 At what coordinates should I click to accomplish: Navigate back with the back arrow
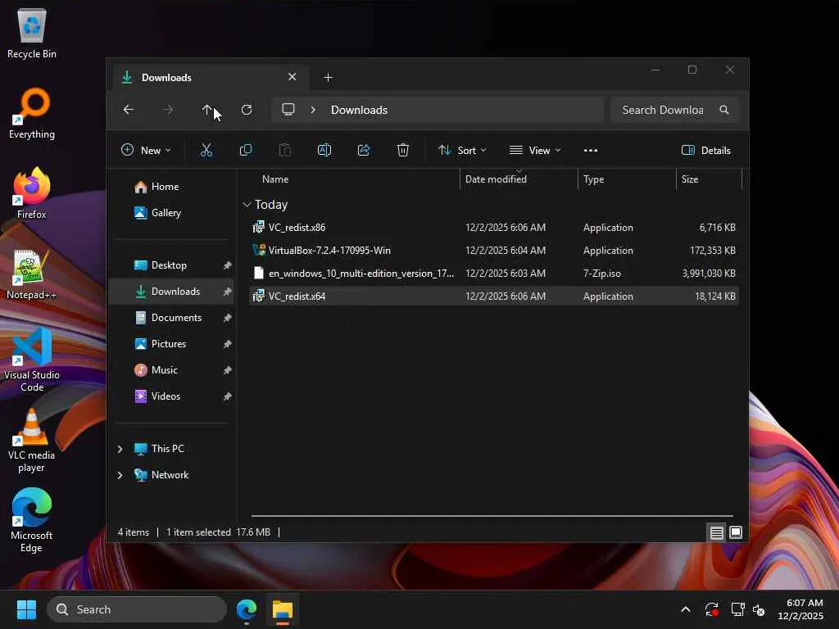[129, 110]
